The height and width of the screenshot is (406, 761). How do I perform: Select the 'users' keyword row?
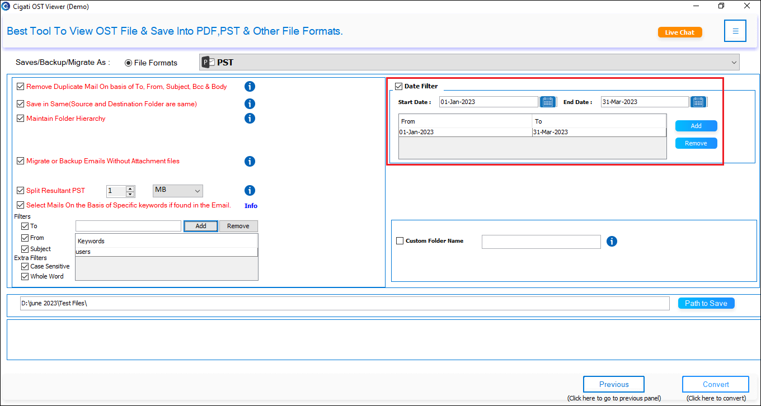click(x=167, y=252)
